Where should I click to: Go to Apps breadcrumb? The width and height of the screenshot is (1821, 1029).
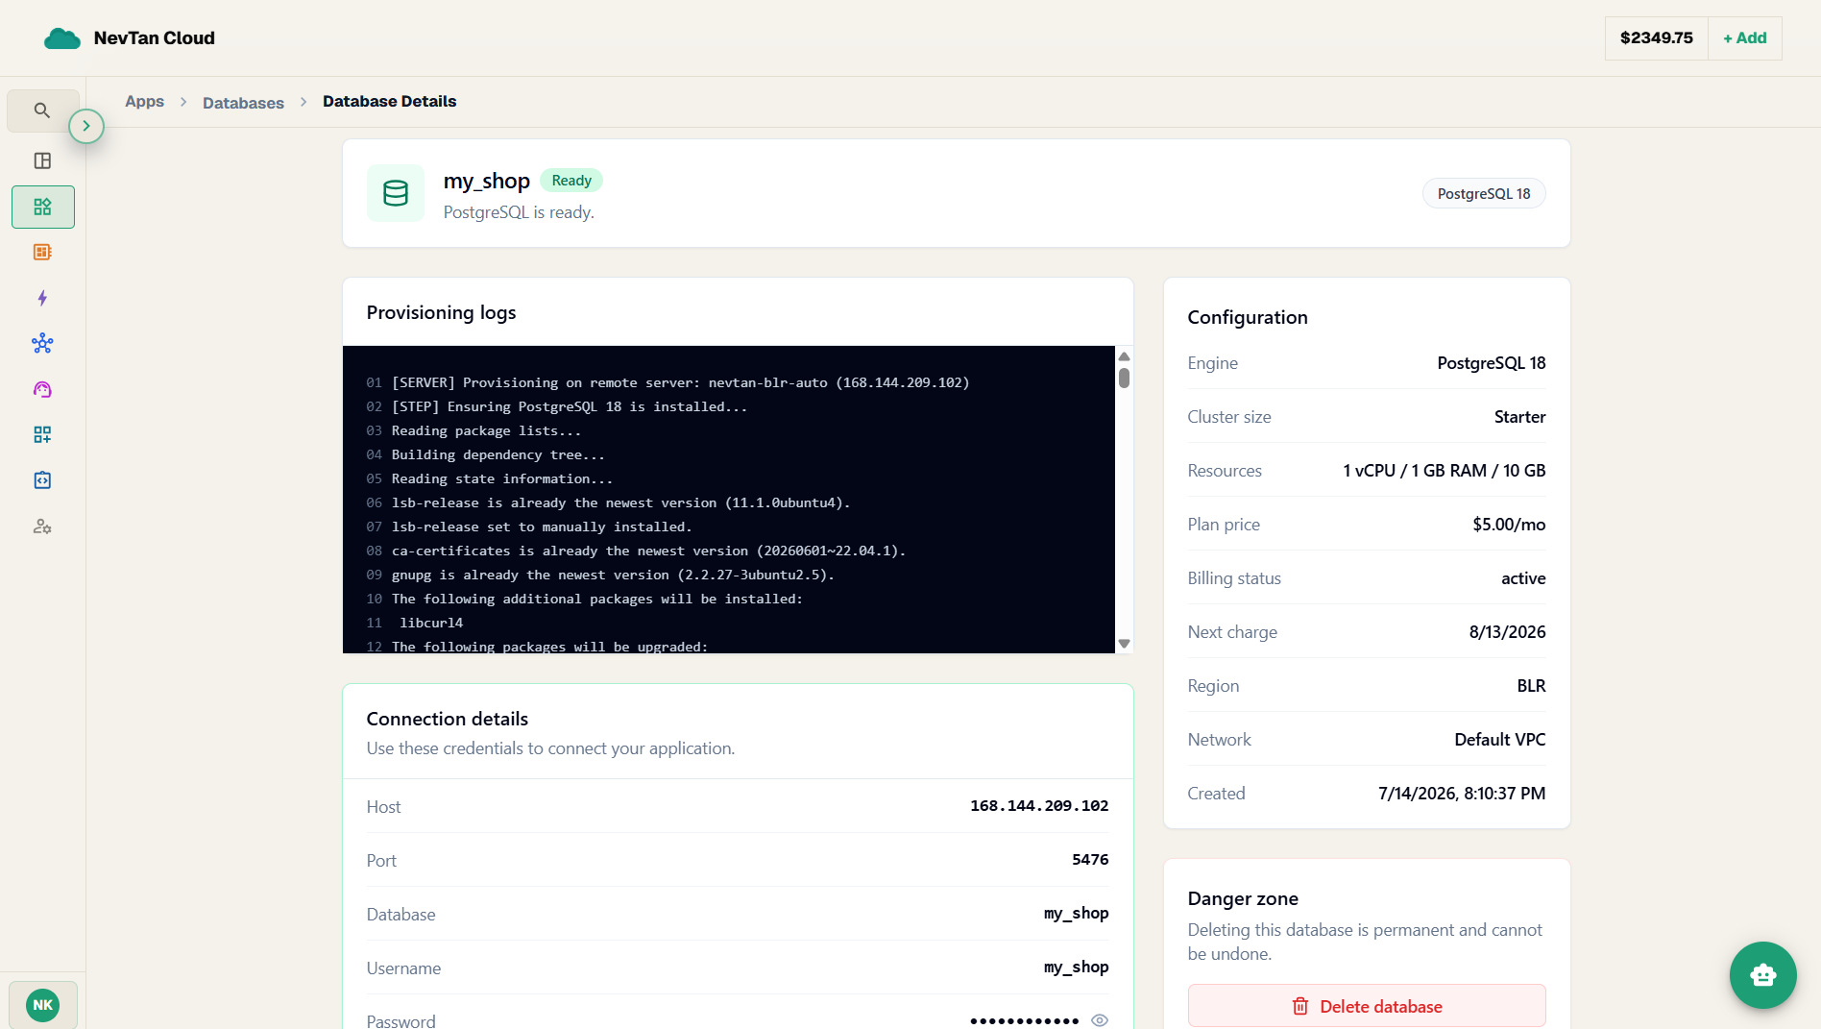[144, 102]
